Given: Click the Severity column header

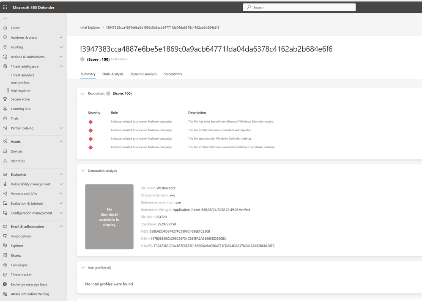Looking at the screenshot, I should 94,113.
